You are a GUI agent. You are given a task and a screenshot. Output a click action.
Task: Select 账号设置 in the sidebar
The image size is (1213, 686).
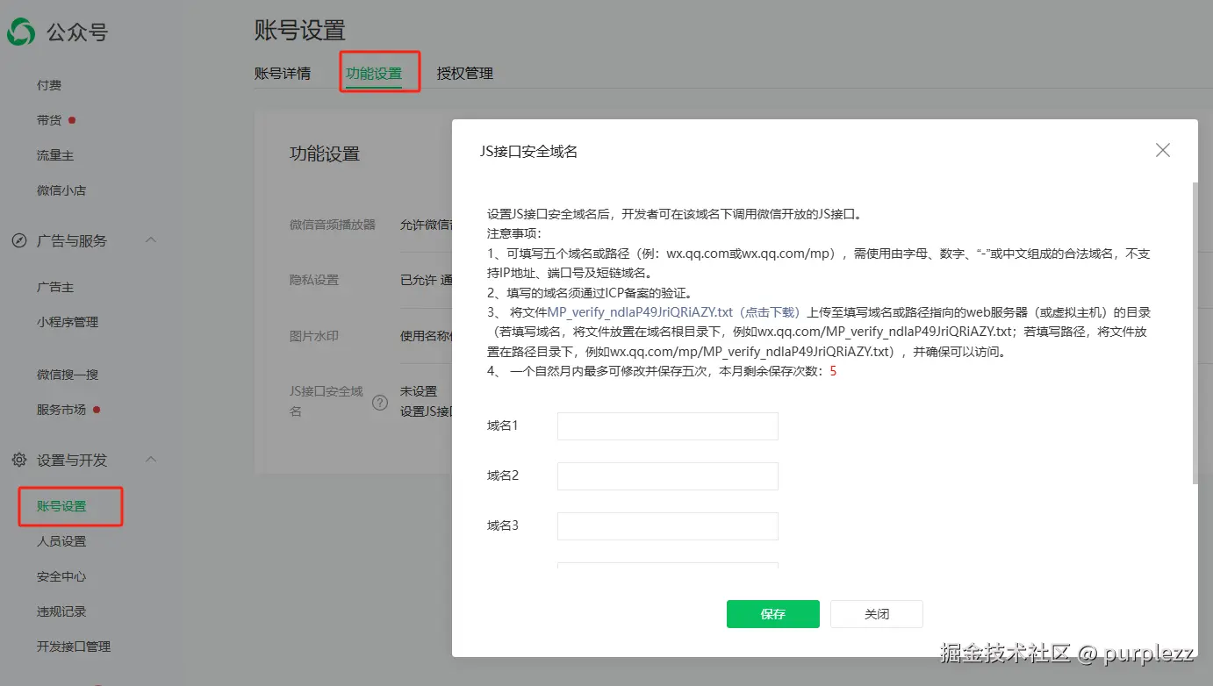point(61,506)
